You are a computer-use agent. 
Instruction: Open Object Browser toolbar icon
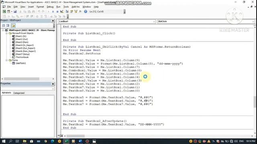coord(76,12)
